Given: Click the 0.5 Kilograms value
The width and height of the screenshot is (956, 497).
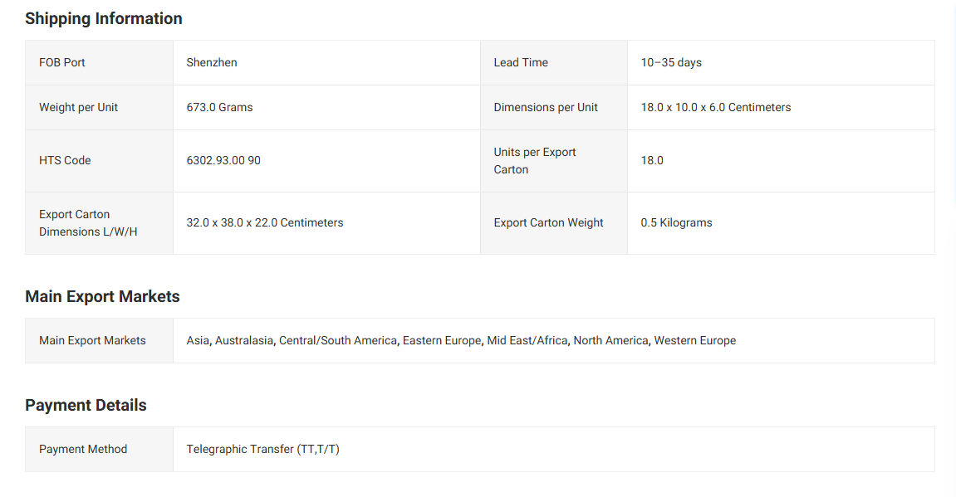Looking at the screenshot, I should coord(676,222).
